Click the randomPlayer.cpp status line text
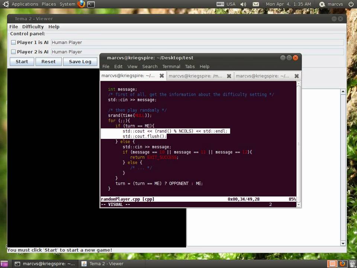The height and width of the screenshot is (268, 357). click(128, 199)
